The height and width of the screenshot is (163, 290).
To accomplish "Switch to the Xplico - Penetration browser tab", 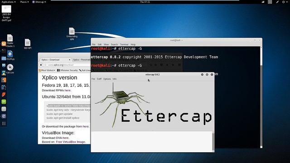I will click(82, 60).
